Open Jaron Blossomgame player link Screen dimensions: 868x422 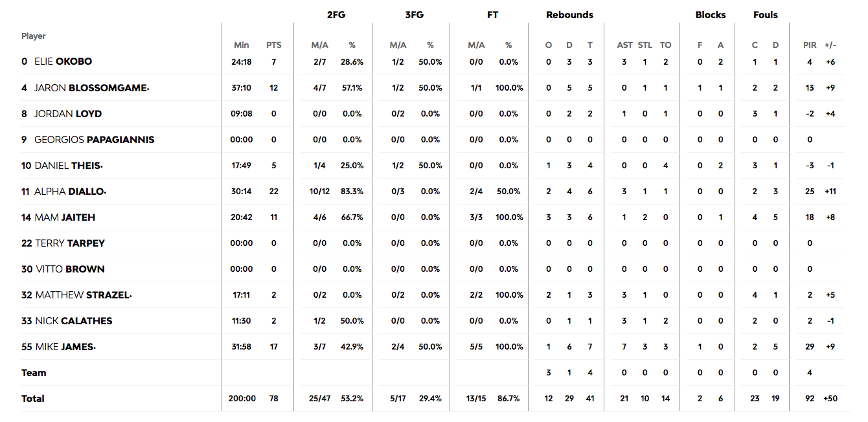point(91,88)
